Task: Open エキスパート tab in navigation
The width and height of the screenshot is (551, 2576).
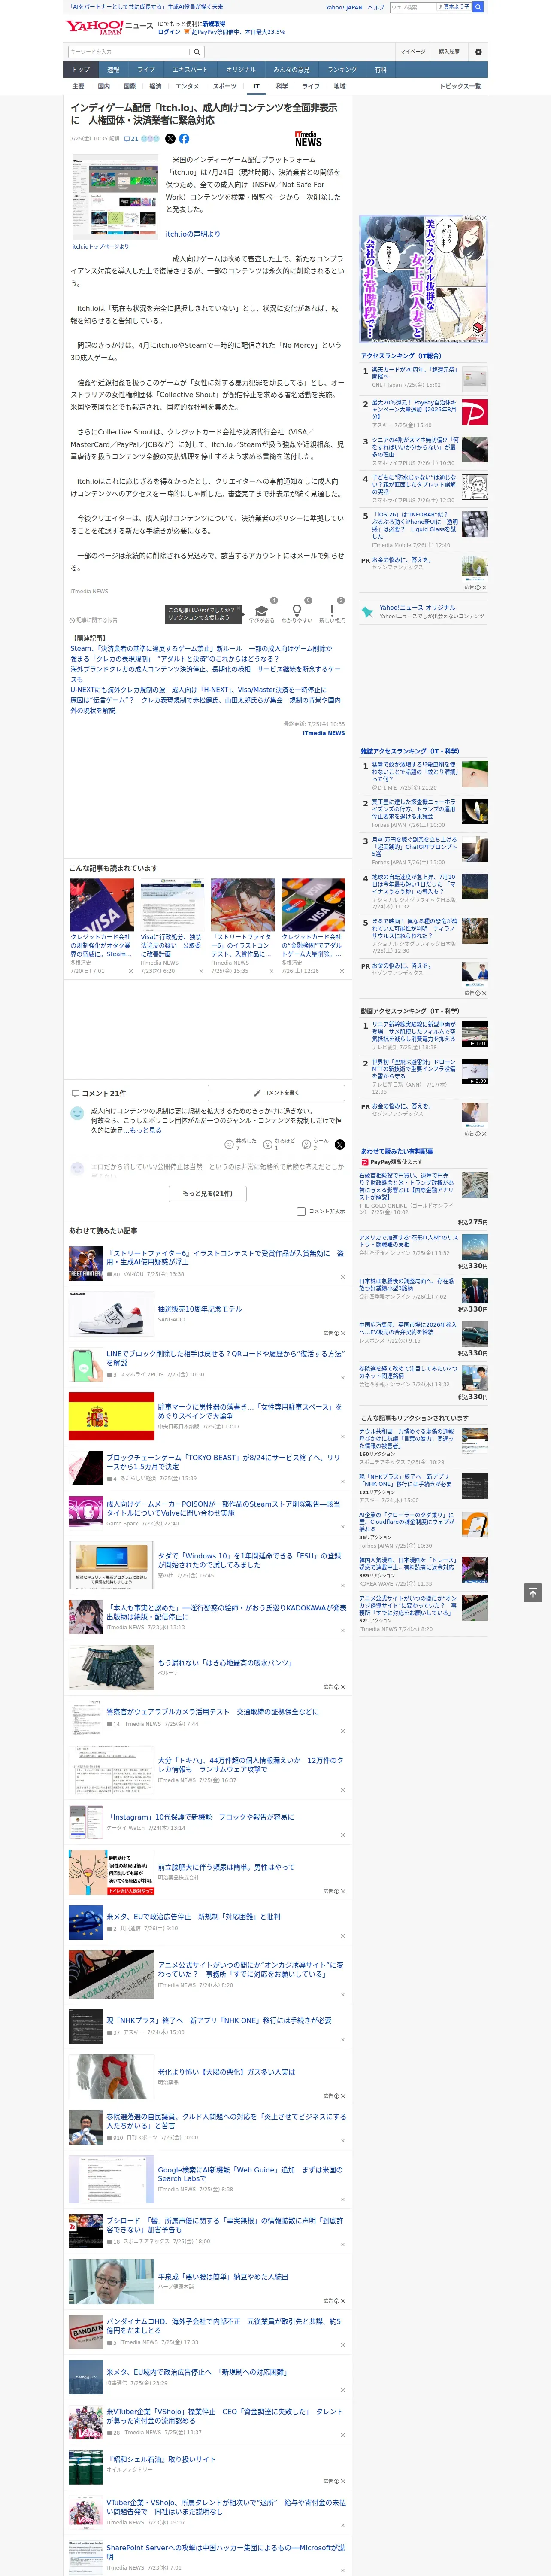Action: [x=190, y=70]
